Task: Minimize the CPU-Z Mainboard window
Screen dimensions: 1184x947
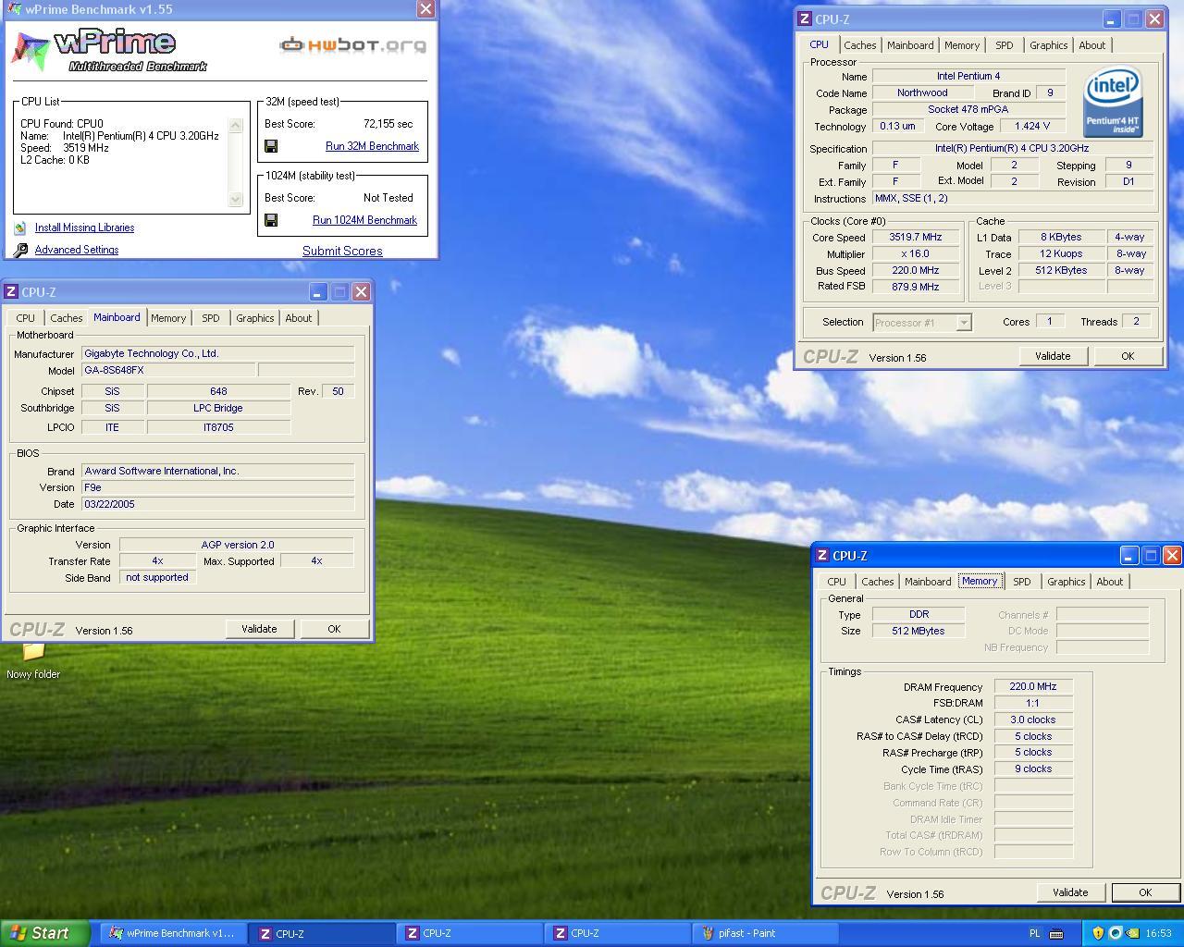Action: click(x=317, y=291)
